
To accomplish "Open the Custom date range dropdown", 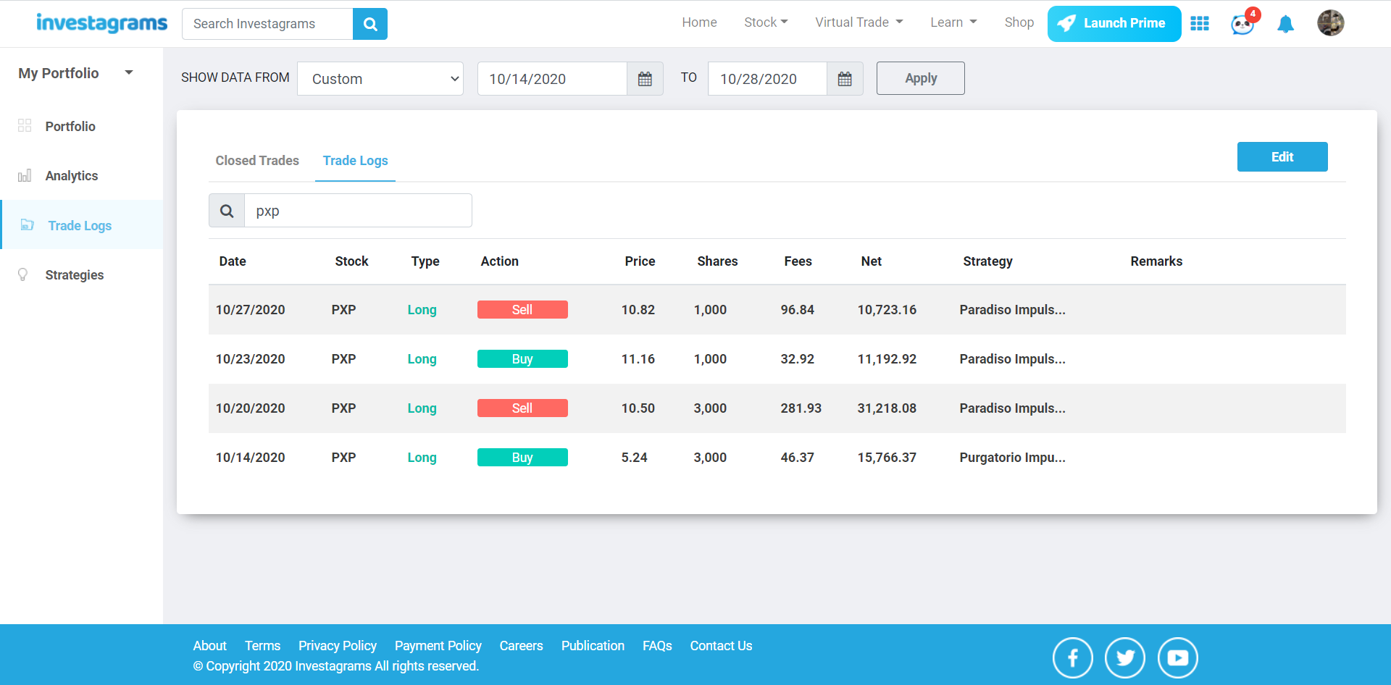I will [380, 79].
